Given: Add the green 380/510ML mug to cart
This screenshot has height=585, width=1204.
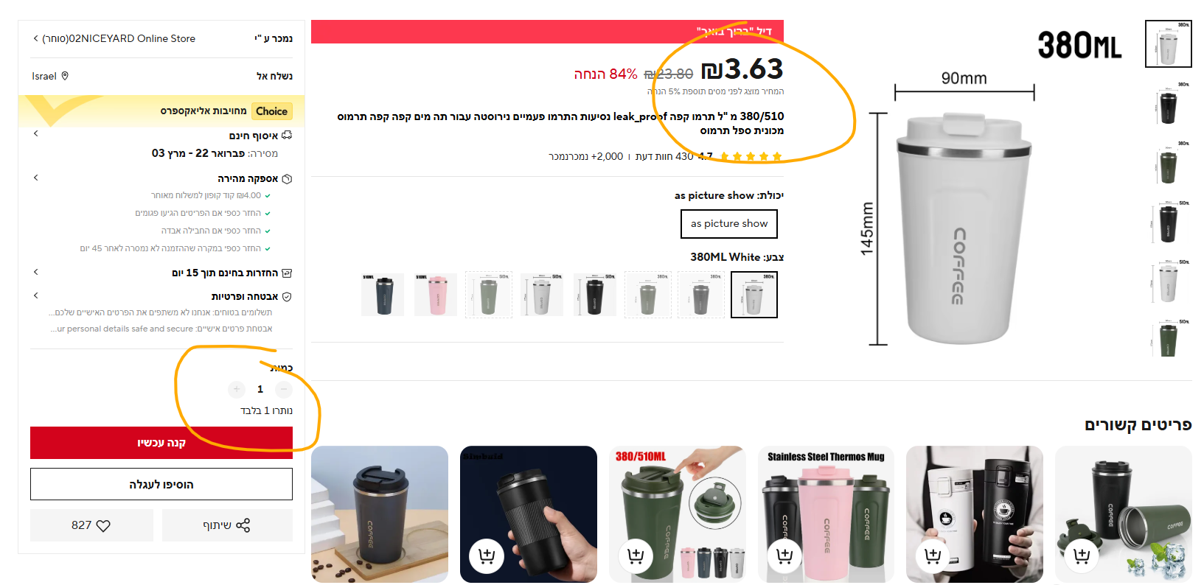Looking at the screenshot, I should (636, 556).
